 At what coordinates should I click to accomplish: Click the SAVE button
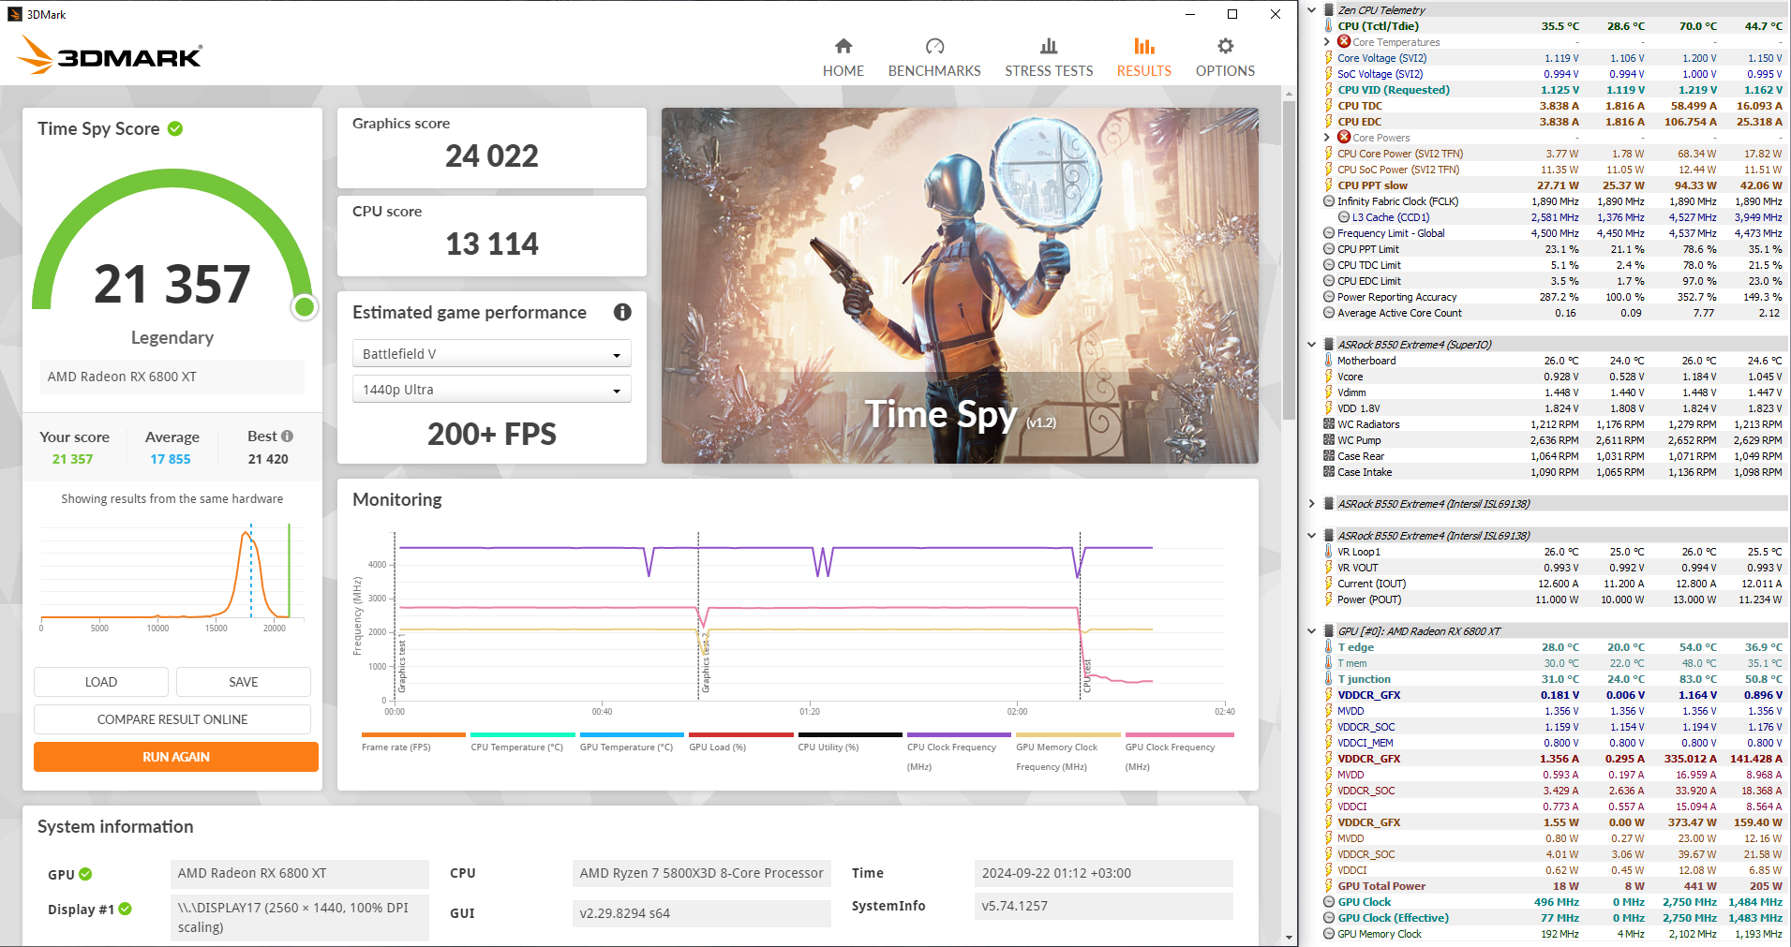point(244,682)
